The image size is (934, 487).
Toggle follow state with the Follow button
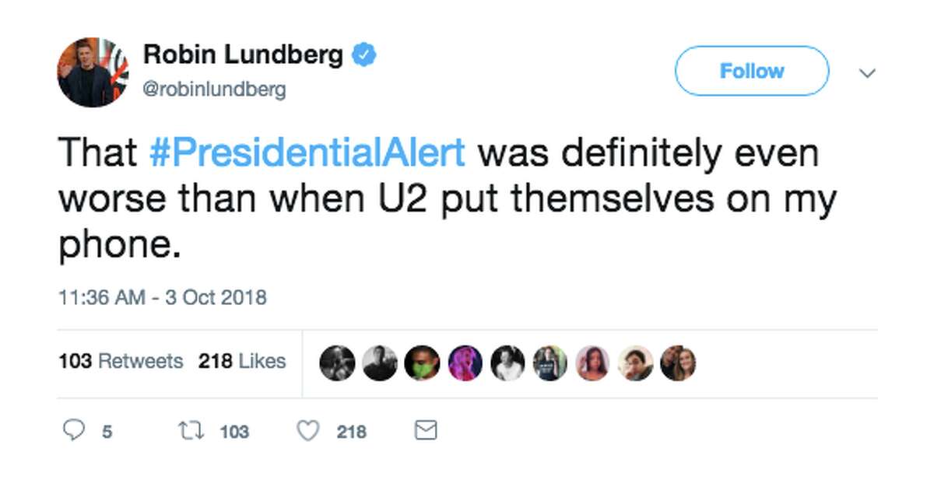click(750, 71)
